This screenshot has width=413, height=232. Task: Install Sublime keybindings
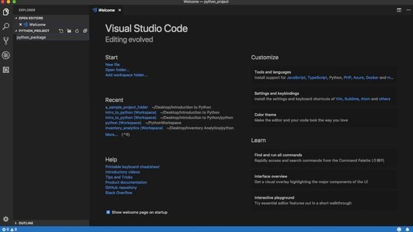click(x=352, y=99)
